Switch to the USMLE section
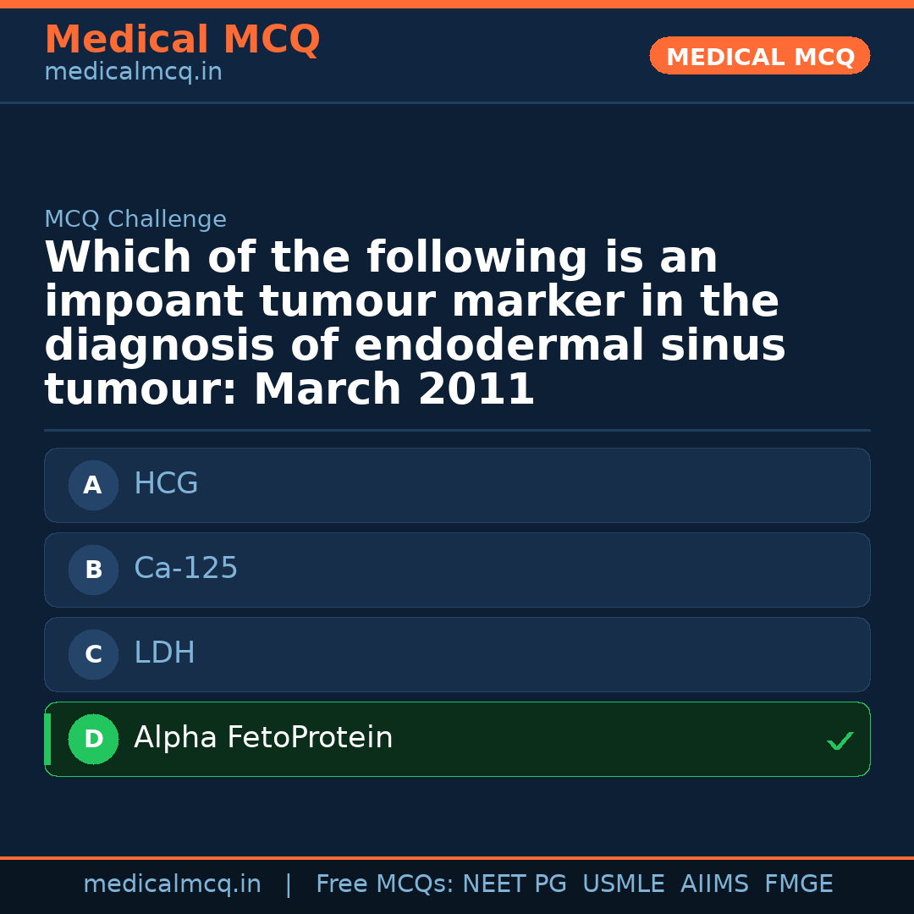 (624, 884)
